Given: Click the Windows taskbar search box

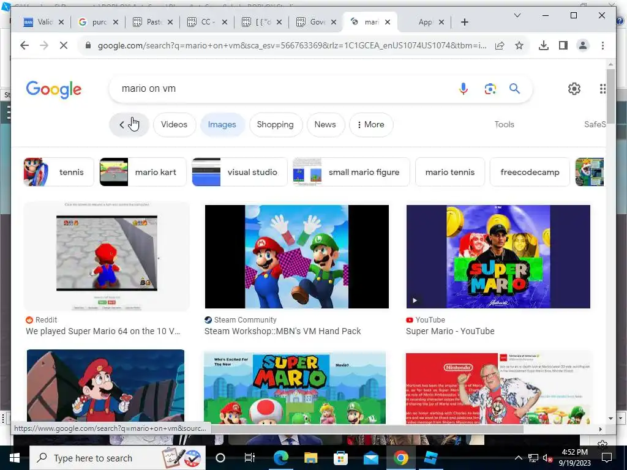Looking at the screenshot, I should click(x=118, y=458).
